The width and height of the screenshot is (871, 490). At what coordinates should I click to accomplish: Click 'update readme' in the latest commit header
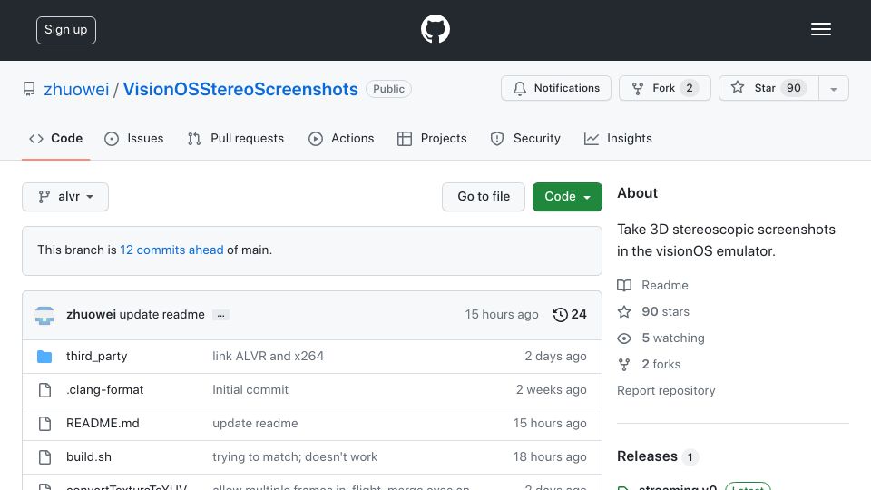[162, 315]
